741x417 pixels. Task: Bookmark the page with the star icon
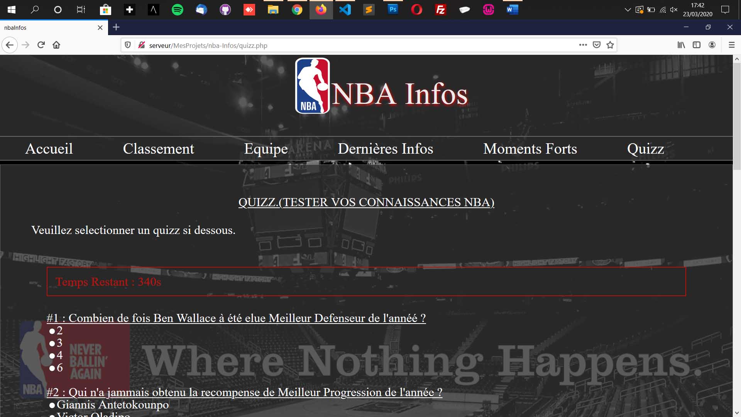pyautogui.click(x=610, y=45)
